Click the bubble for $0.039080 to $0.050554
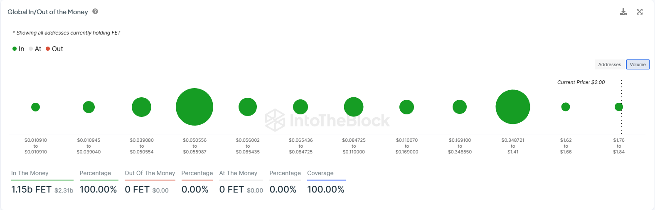655x210 pixels. (141, 107)
